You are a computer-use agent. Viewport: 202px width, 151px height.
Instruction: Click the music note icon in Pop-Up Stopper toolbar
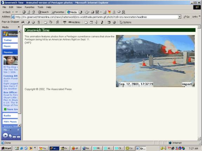tap(102, 22)
